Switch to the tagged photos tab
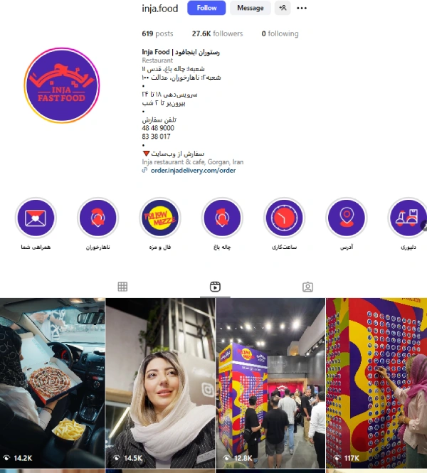Screen dimensions: 427x473 click(308, 287)
